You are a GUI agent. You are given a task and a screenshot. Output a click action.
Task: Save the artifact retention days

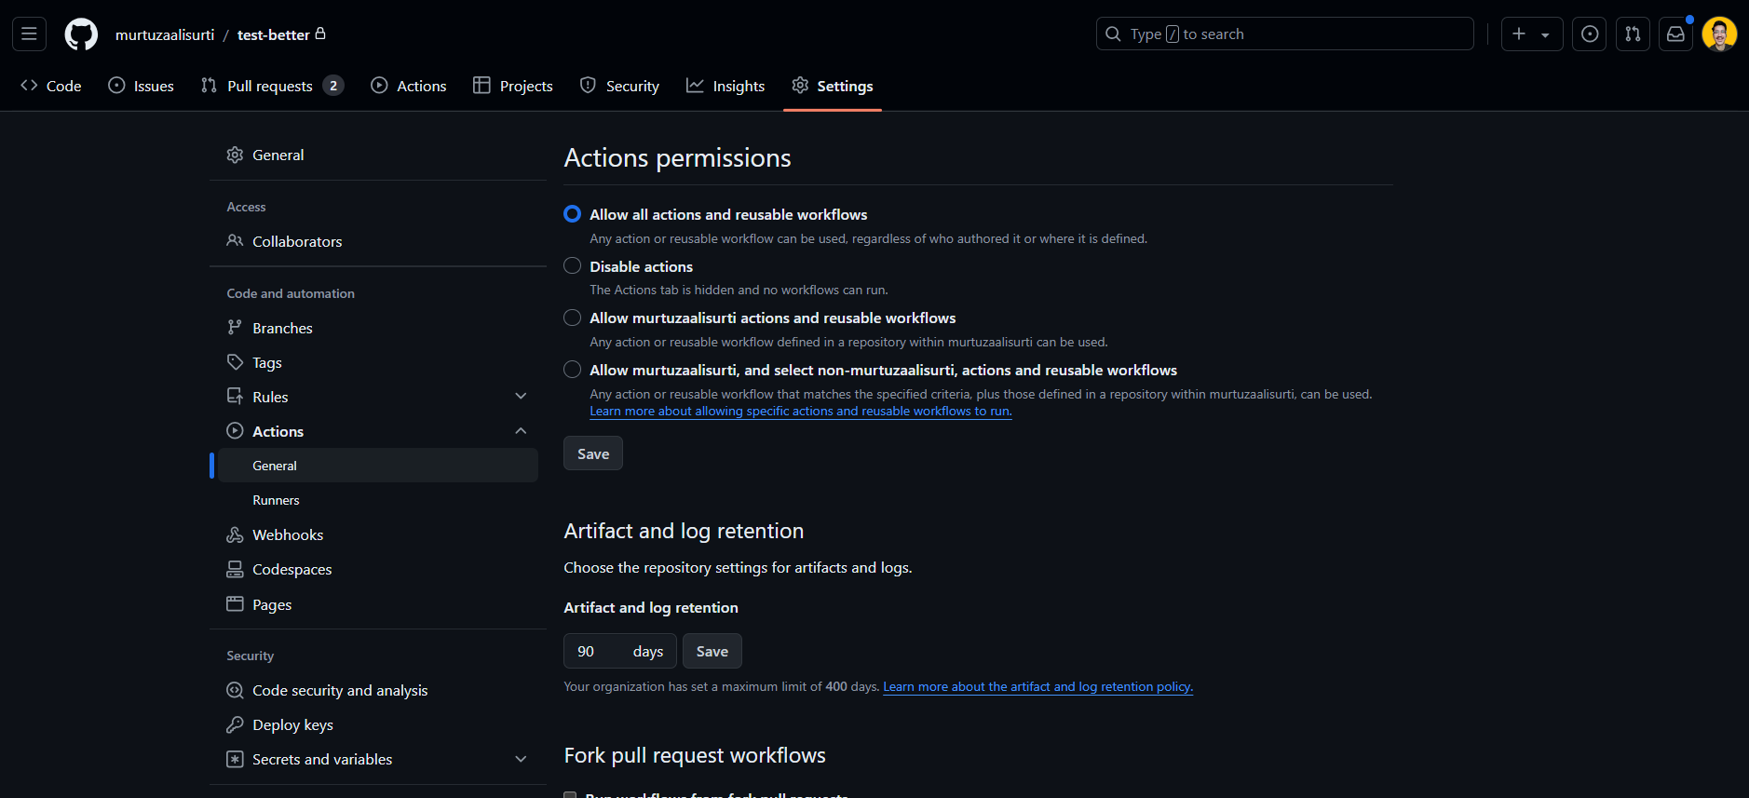click(x=712, y=651)
